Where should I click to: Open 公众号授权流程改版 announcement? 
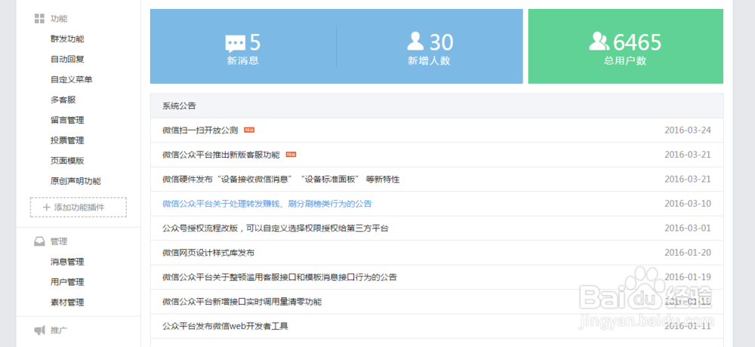coord(276,228)
